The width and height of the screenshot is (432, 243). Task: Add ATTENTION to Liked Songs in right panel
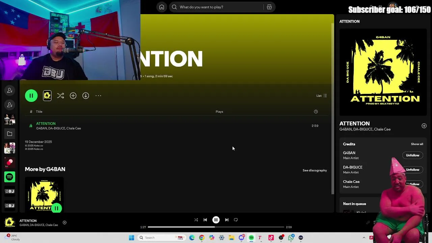pos(424,126)
